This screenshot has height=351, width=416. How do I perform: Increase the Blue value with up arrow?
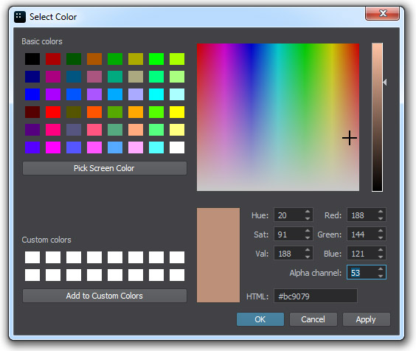[x=381, y=250]
